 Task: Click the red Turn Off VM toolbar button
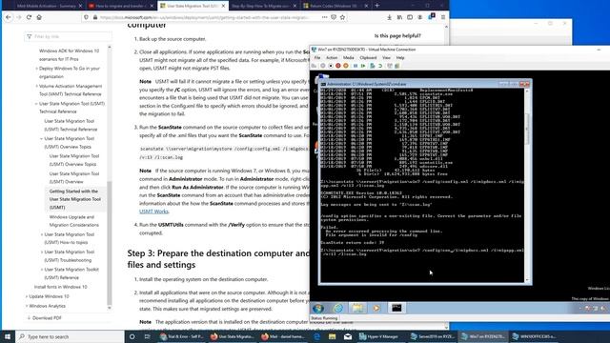pyautogui.click(x=338, y=66)
